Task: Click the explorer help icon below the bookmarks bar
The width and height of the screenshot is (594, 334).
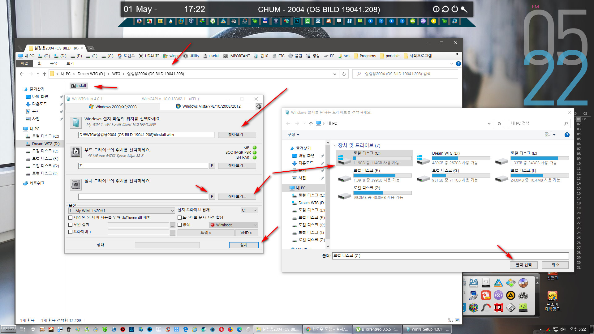Action: [458, 64]
